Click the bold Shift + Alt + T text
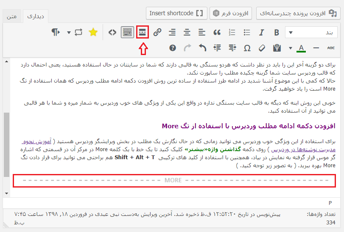This screenshot has height=232, width=344. [x=135, y=157]
